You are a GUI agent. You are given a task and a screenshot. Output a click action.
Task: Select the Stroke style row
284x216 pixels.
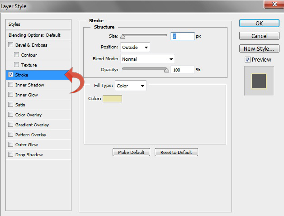[x=39, y=75]
